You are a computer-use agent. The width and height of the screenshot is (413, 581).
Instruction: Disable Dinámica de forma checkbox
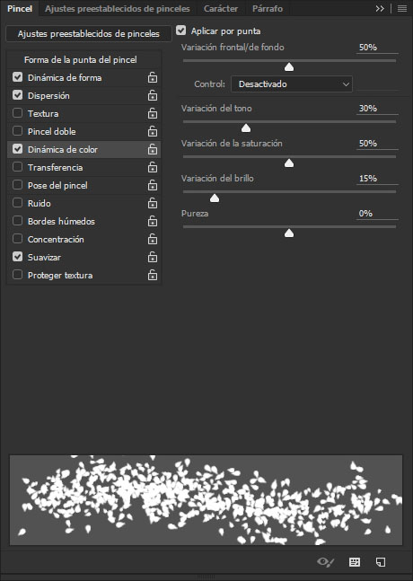(x=17, y=77)
